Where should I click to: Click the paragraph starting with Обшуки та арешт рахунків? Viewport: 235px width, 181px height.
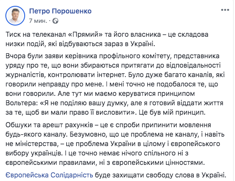click(115, 144)
